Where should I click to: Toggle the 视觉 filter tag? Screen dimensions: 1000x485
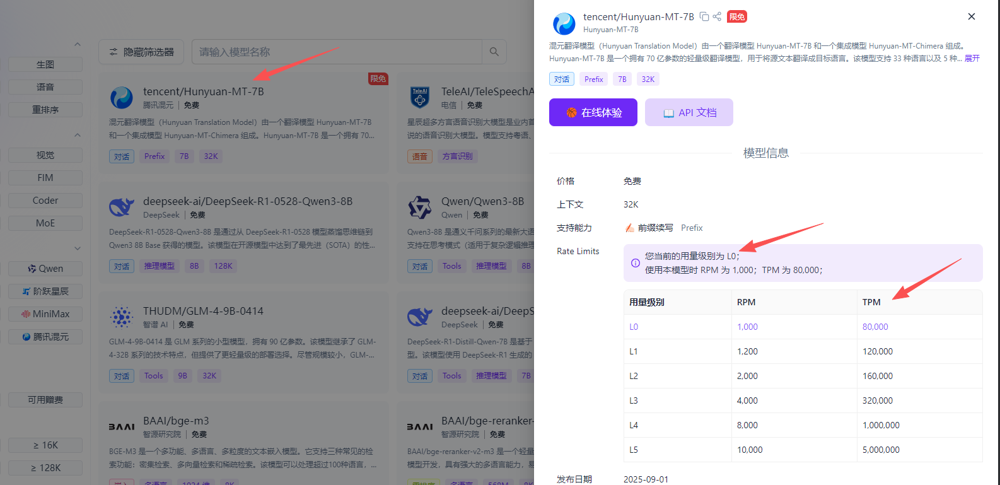point(45,155)
